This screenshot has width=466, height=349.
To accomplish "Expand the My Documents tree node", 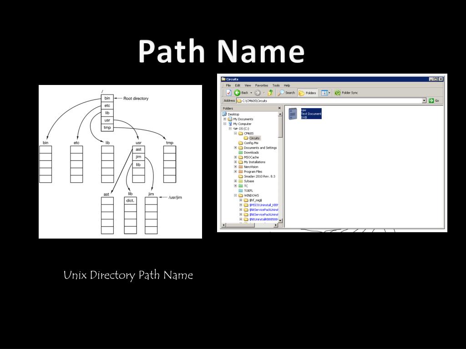I will (225, 119).
